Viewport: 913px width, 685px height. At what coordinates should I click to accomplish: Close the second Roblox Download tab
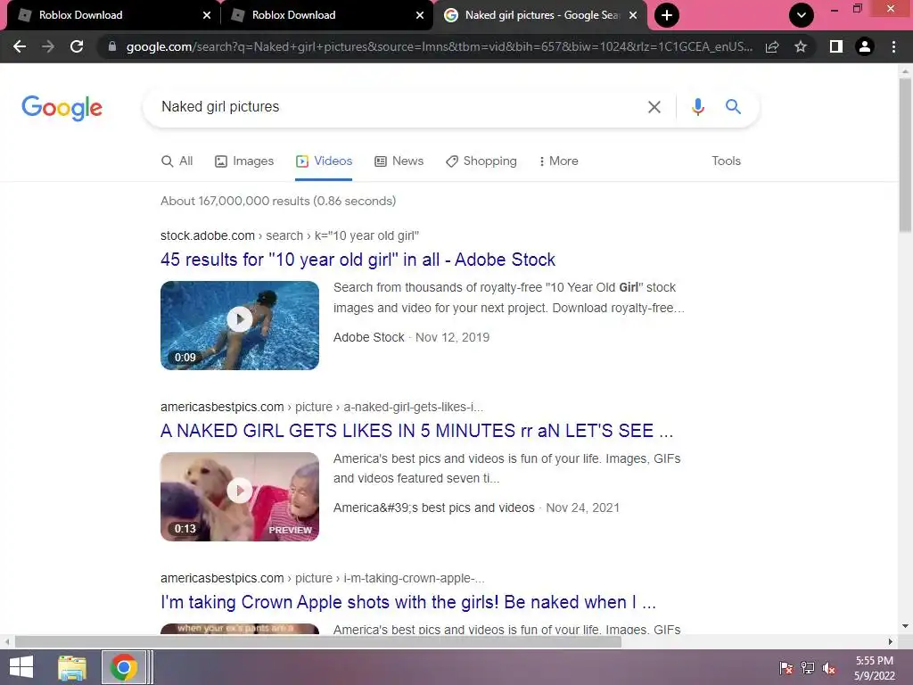pyautogui.click(x=420, y=15)
